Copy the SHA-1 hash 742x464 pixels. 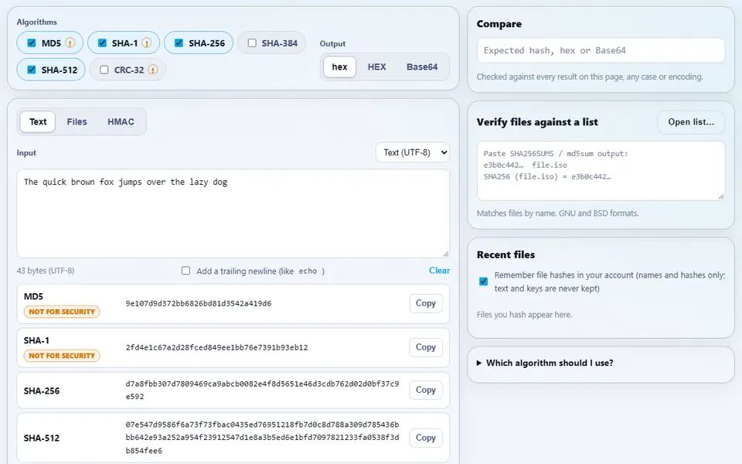point(425,347)
